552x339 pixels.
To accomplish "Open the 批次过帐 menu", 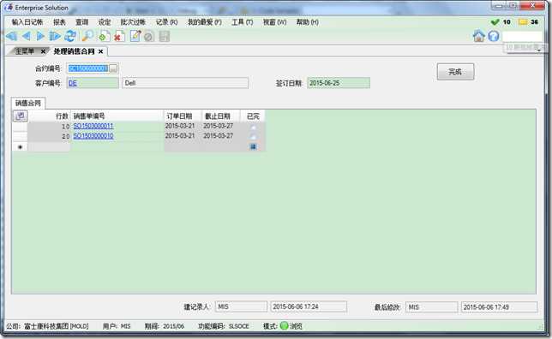I will pos(133,22).
